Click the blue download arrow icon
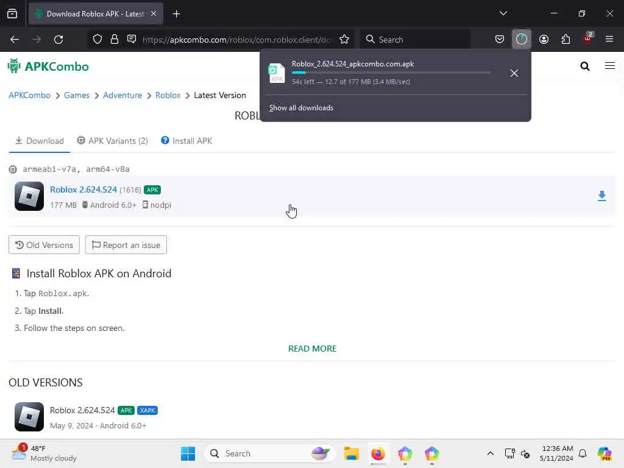This screenshot has width=624, height=468. (601, 196)
